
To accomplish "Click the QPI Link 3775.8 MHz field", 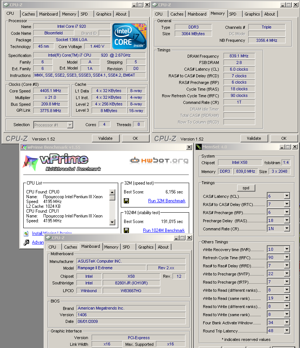I will [x=51, y=111].
